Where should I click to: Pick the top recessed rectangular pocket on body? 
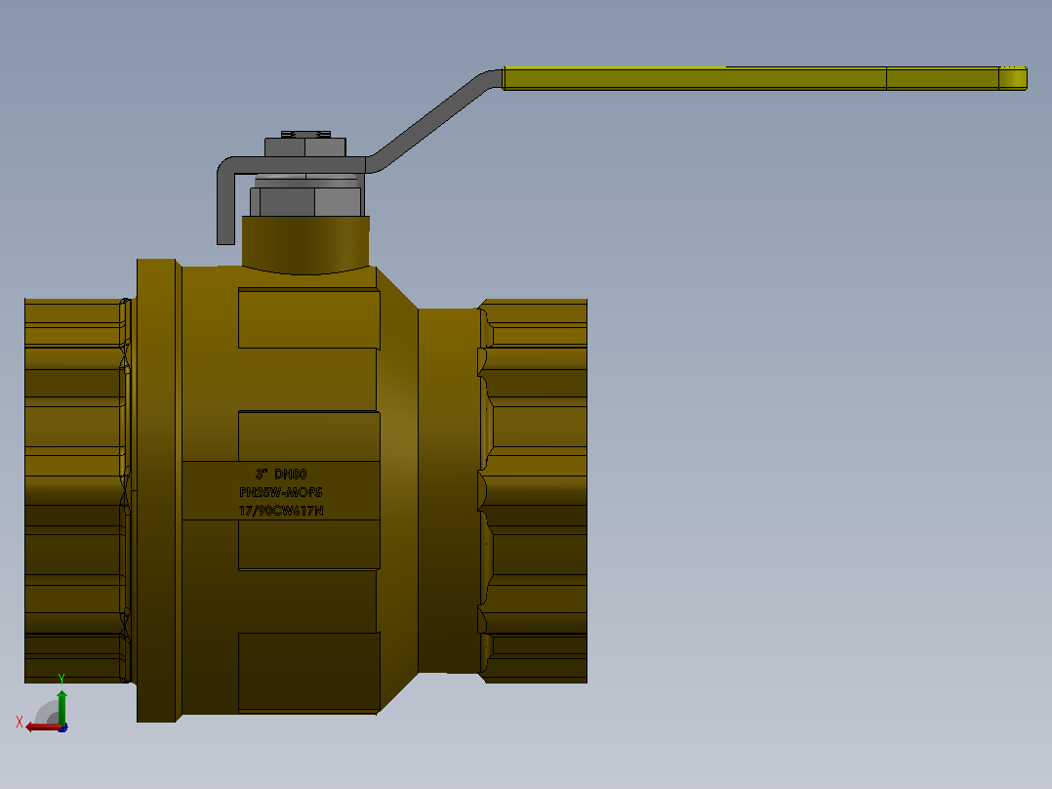point(308,318)
